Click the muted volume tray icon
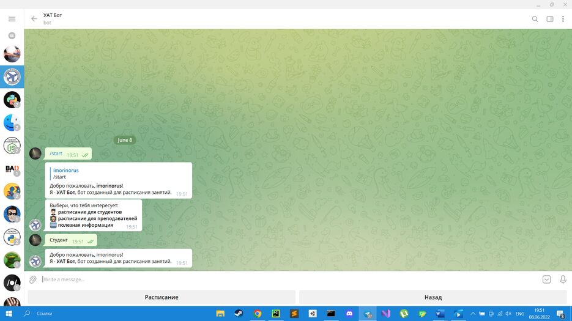The width and height of the screenshot is (572, 321). (x=508, y=314)
